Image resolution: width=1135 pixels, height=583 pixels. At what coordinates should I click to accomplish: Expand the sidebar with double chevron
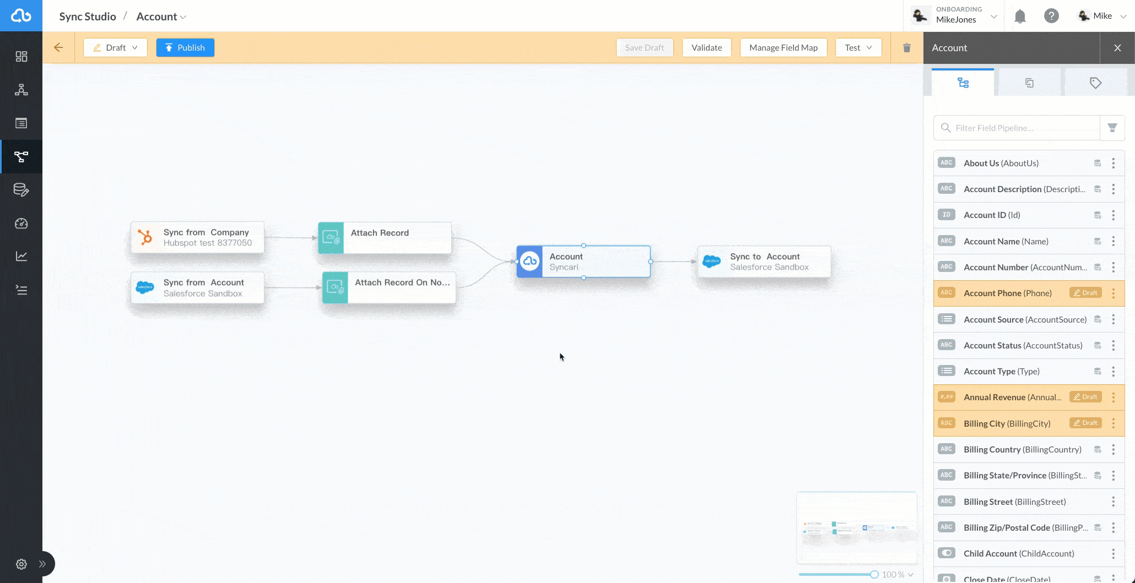pyautogui.click(x=42, y=564)
